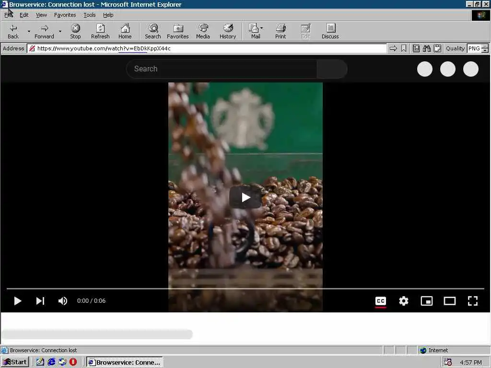Open the bookmarks book icon
This screenshot has width=491, height=368.
point(416,48)
